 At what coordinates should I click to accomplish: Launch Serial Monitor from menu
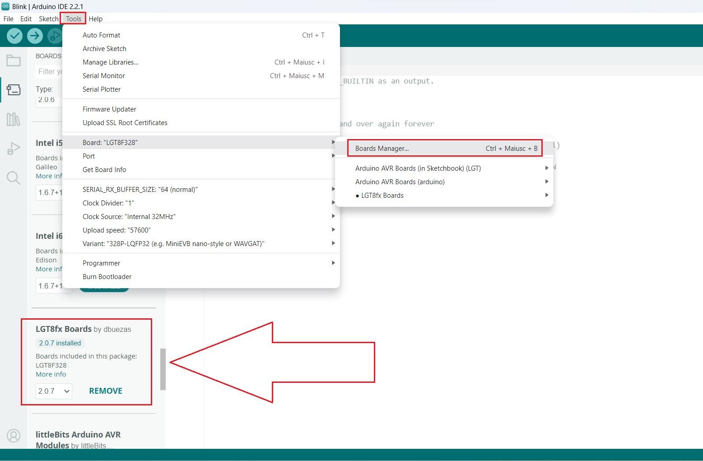[201, 75]
